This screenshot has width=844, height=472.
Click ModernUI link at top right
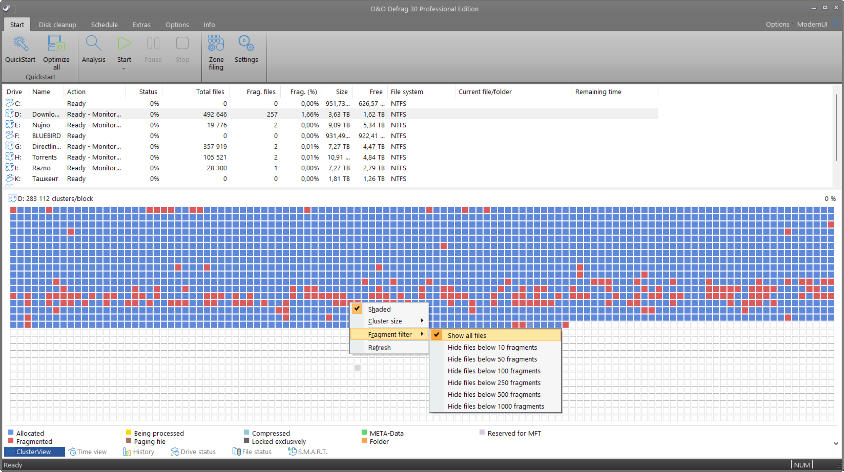pyautogui.click(x=812, y=24)
